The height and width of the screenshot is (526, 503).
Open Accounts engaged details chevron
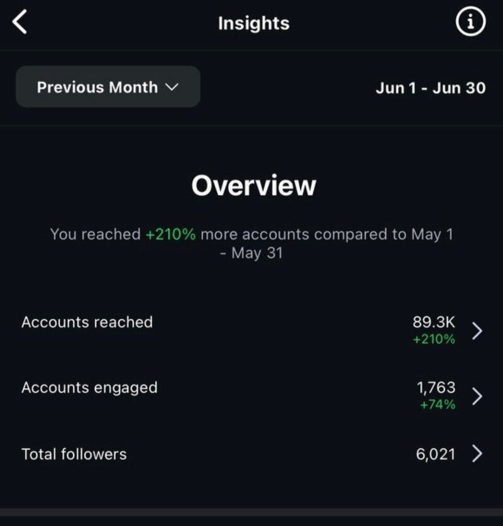point(477,396)
